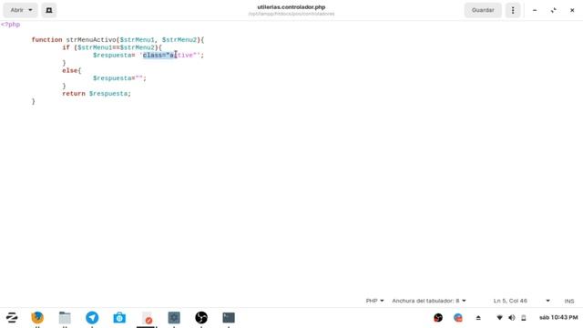Viewport: 583px width, 328px height.
Task: Create a new document with the new-tab icon
Action: [48, 10]
